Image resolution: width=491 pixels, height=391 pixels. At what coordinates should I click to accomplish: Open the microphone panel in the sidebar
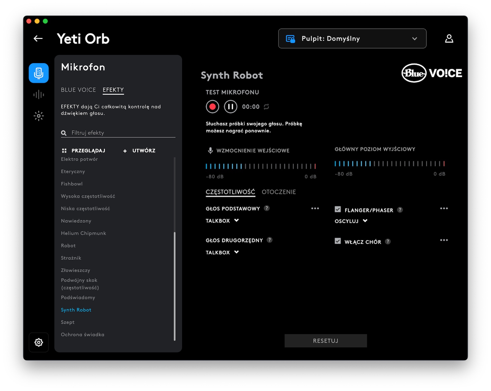[x=39, y=73]
